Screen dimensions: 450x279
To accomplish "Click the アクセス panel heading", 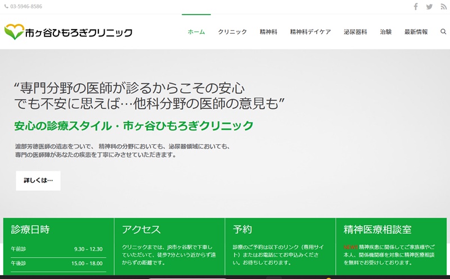I will pos(141,230).
